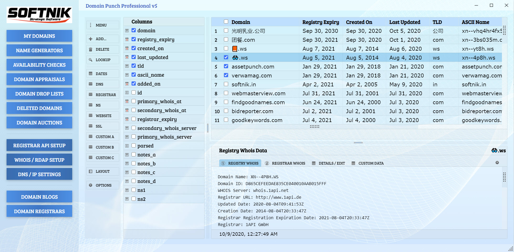This screenshot has width=514, height=252.
Task: Open OPTIONS with the gear icon
Action: (102, 185)
